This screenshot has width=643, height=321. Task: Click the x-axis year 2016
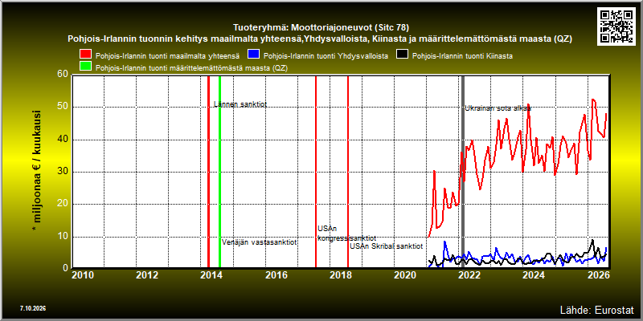click(276, 274)
